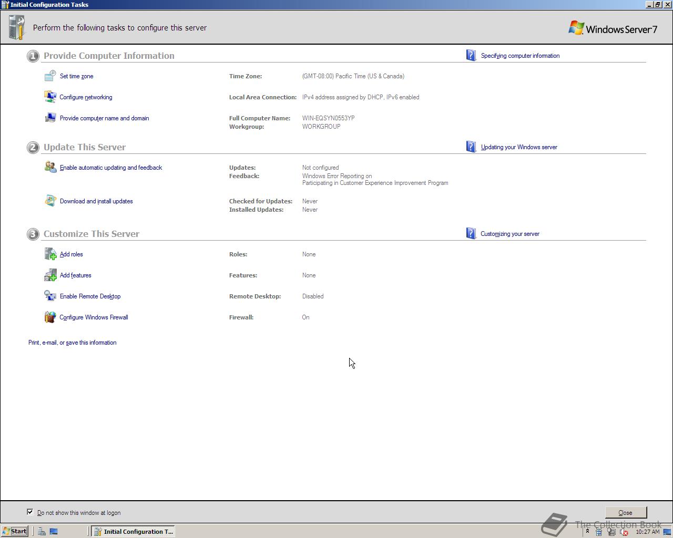Open Customizing your server help link
This screenshot has height=538, width=673.
(510, 234)
